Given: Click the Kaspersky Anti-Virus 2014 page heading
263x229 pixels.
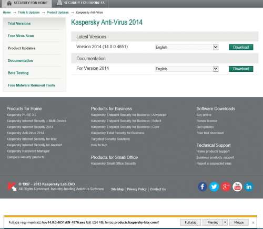Looking at the screenshot, I should pyautogui.click(x=107, y=23).
